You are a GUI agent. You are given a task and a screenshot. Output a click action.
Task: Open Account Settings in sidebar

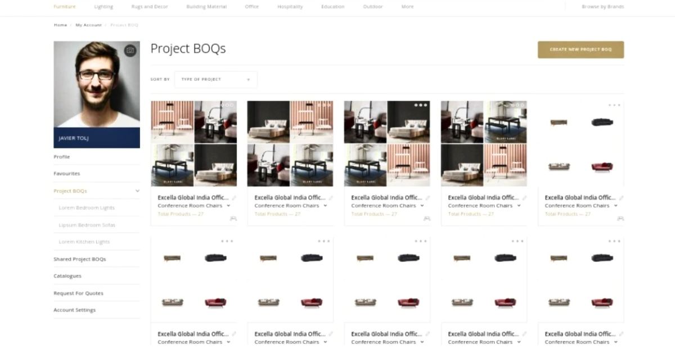(75, 310)
